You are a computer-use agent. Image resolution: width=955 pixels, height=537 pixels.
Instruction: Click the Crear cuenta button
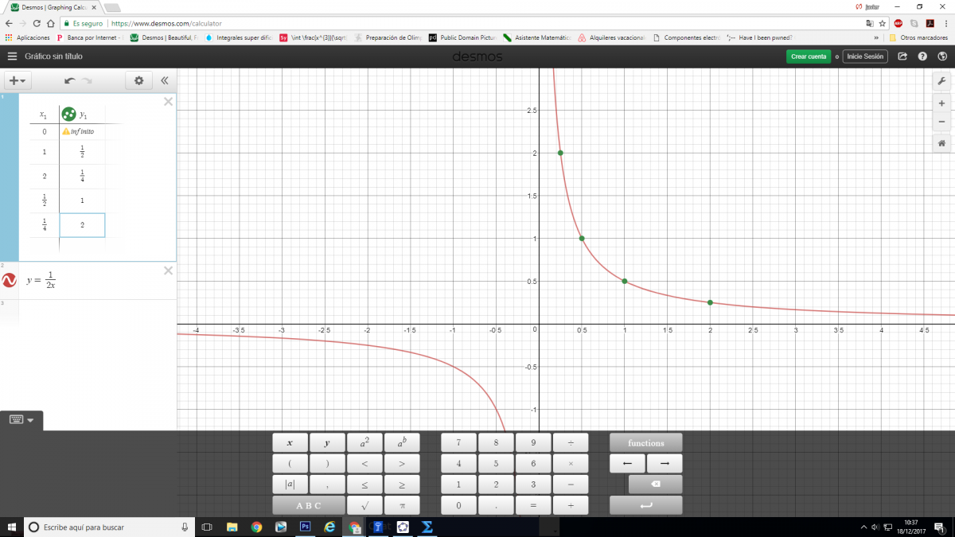click(x=808, y=56)
